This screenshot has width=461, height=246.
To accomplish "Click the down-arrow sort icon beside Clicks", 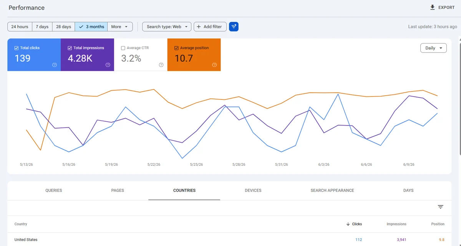I will pyautogui.click(x=348, y=224).
